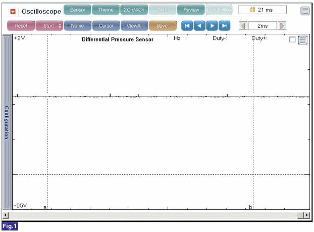314x232 pixels.
Task: Click the step backward arrow button
Action: point(199,26)
